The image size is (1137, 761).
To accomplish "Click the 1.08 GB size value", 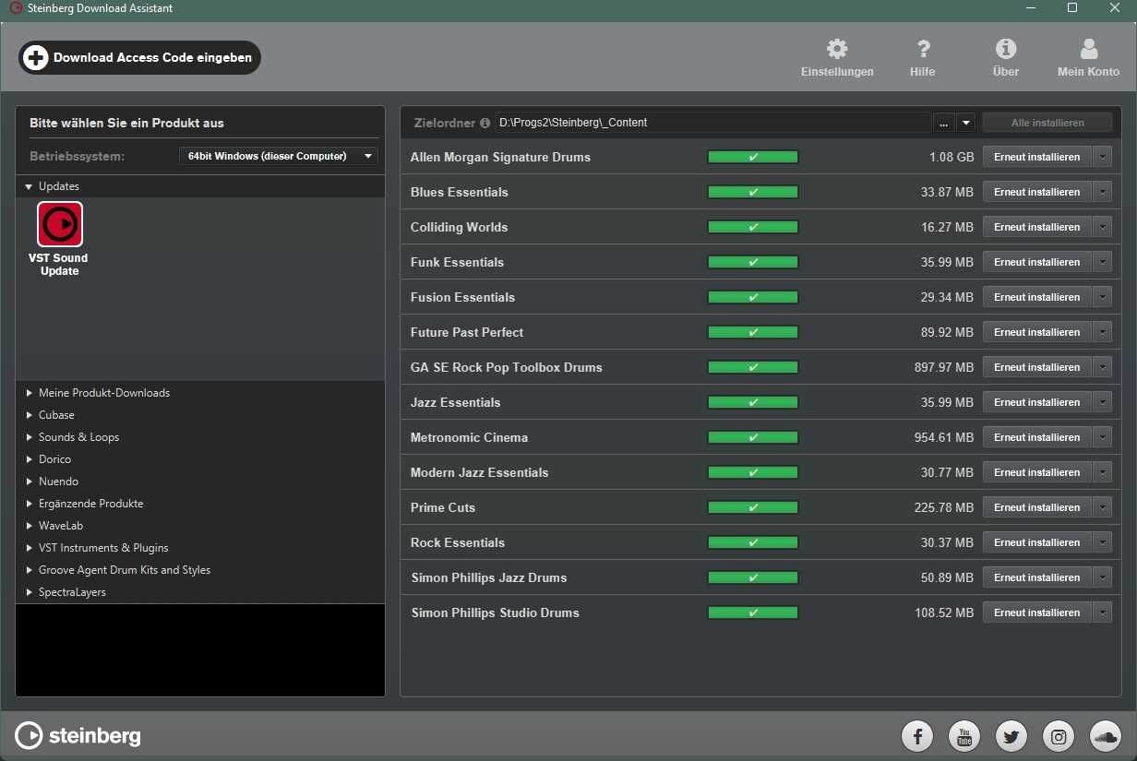I will (x=951, y=157).
